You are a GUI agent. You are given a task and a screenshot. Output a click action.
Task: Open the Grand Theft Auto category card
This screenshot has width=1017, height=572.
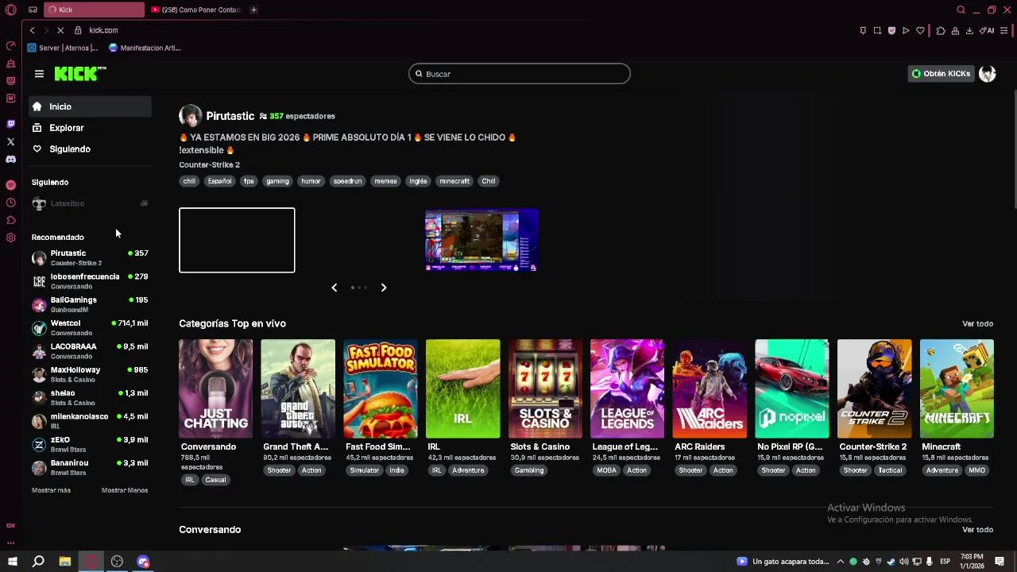pos(298,389)
